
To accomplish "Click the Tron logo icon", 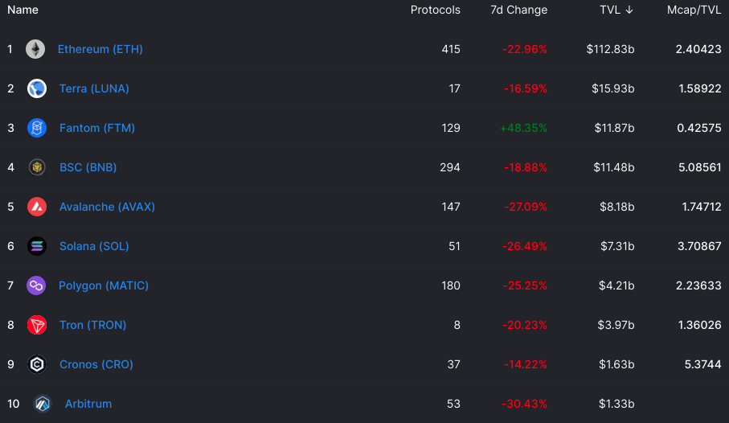I will tap(37, 325).
